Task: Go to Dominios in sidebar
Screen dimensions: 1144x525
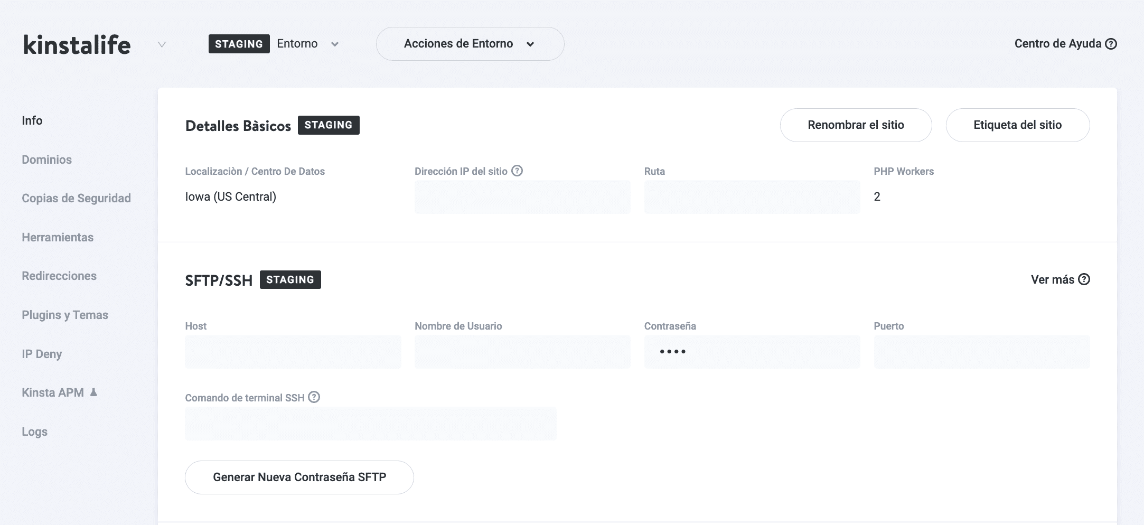Action: tap(46, 160)
